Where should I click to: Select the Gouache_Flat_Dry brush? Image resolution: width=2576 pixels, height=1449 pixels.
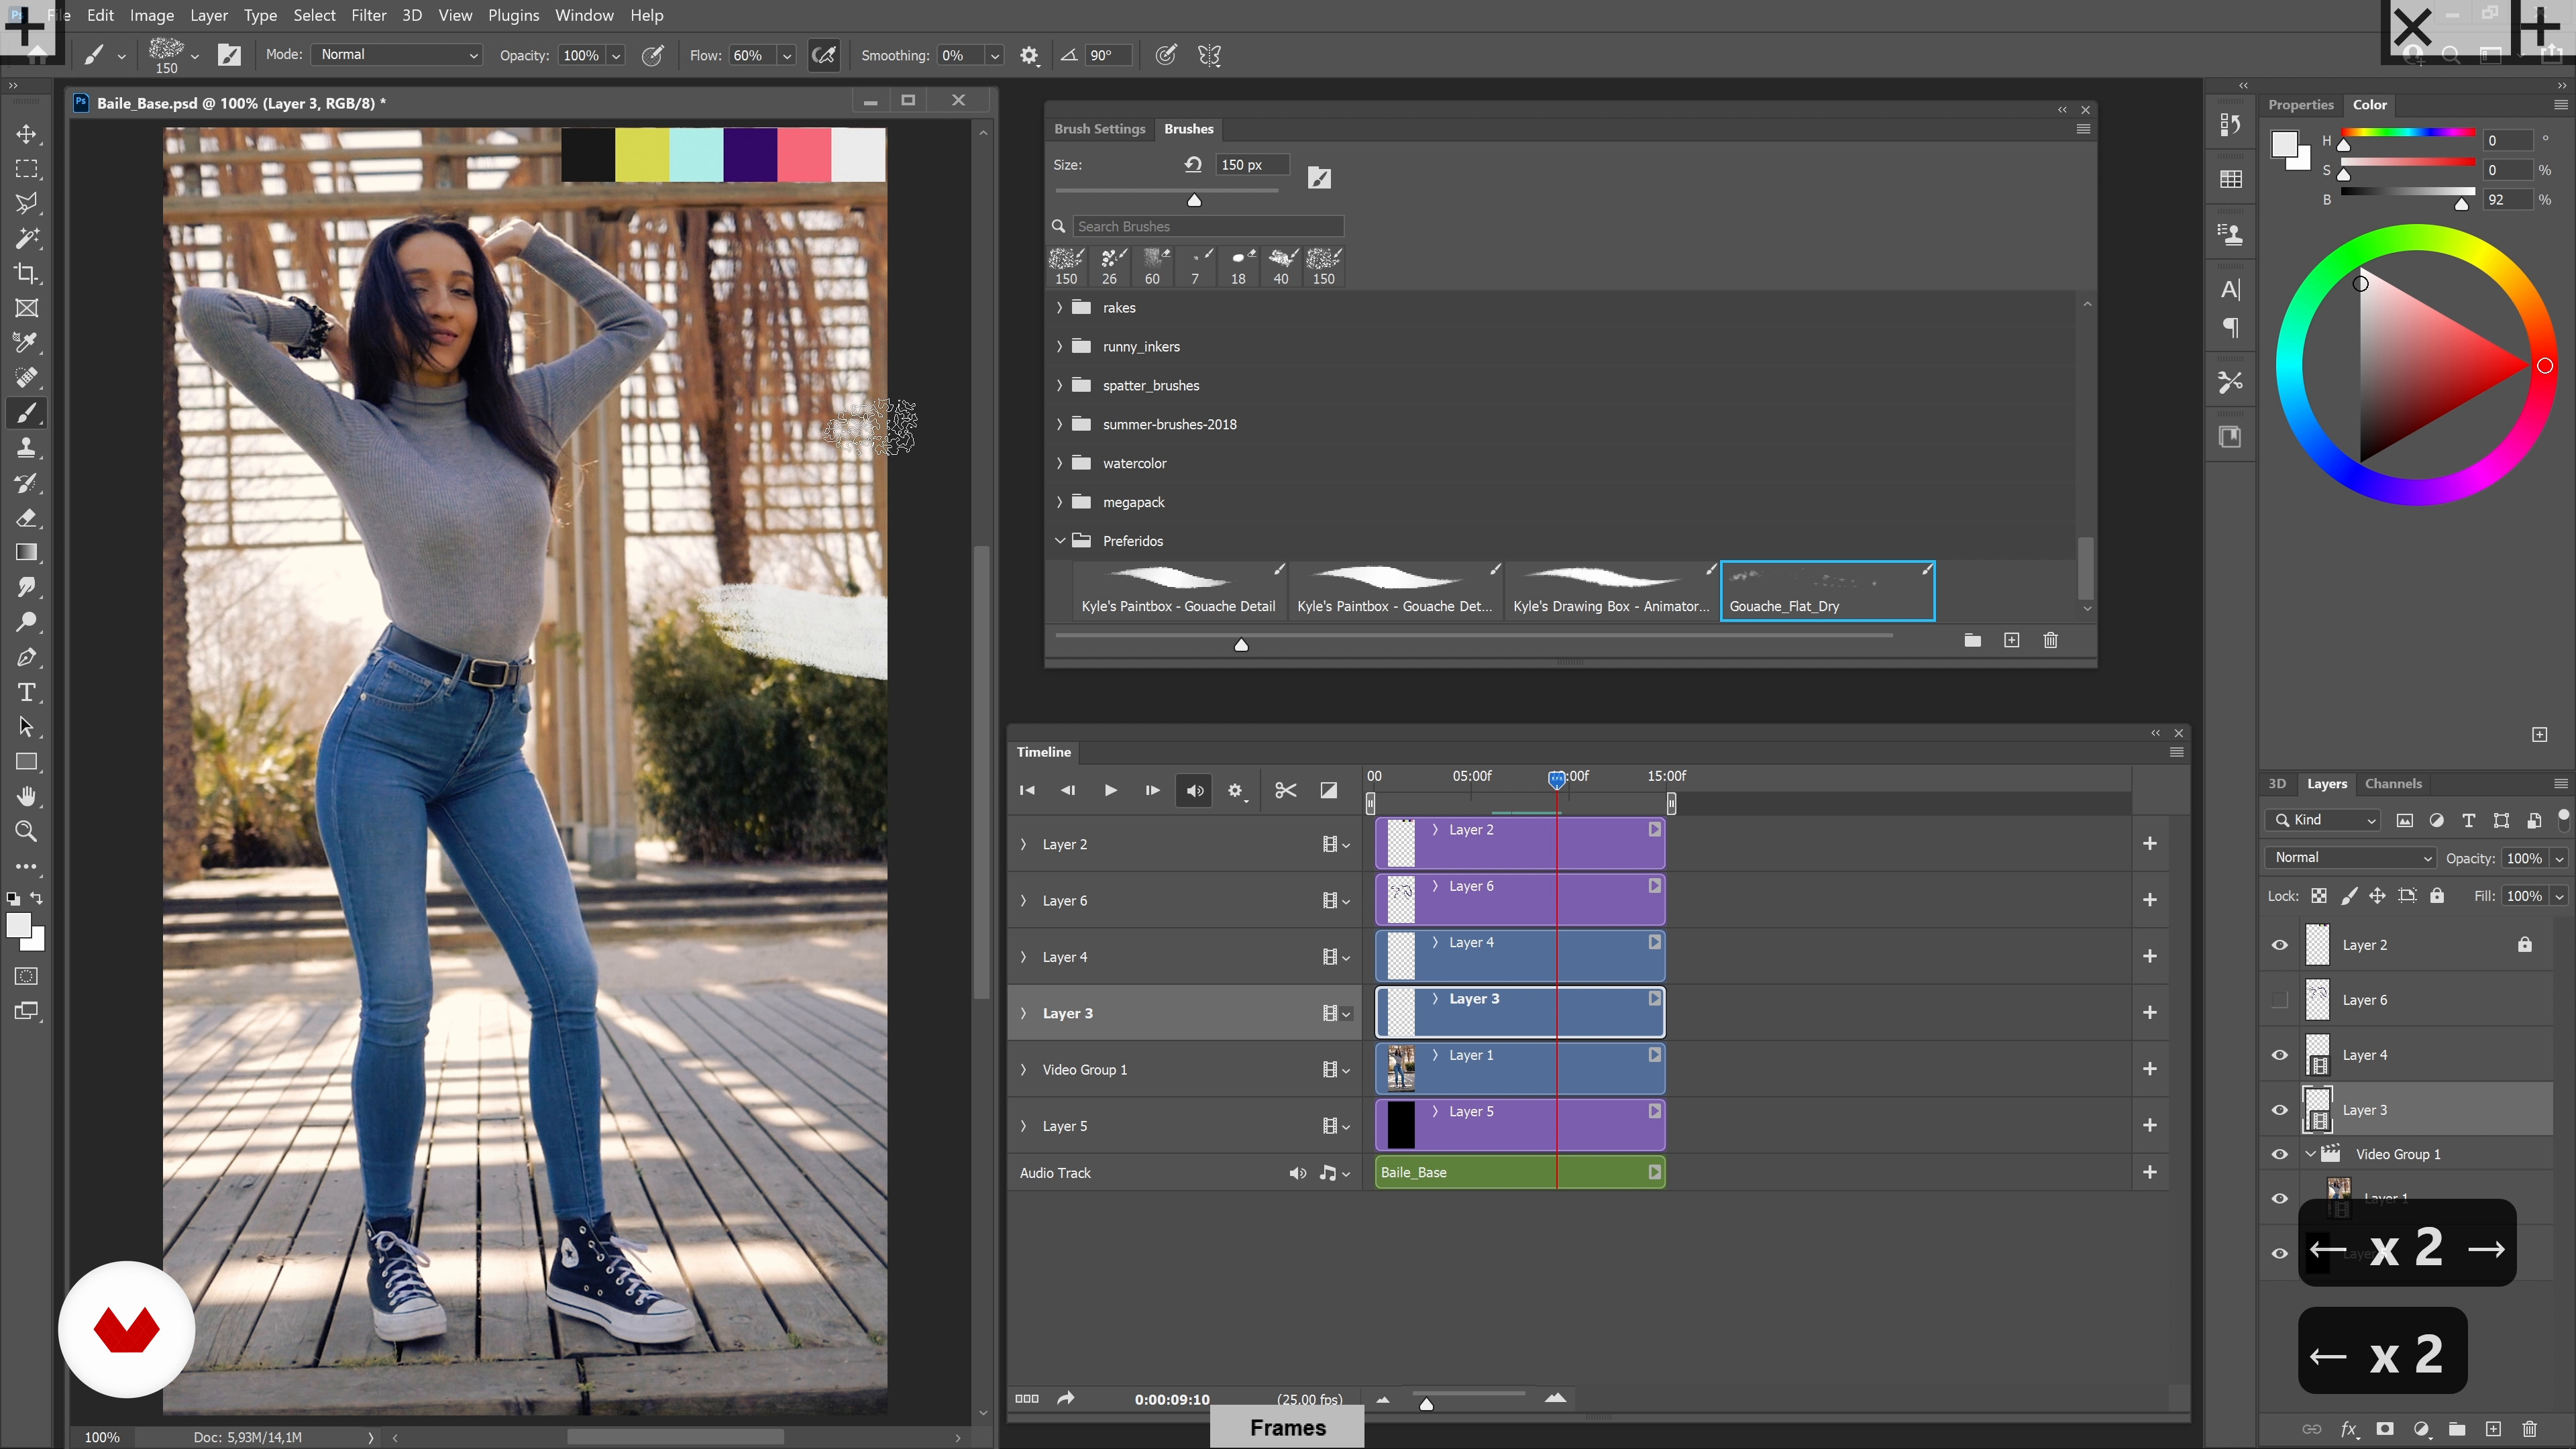(1827, 591)
